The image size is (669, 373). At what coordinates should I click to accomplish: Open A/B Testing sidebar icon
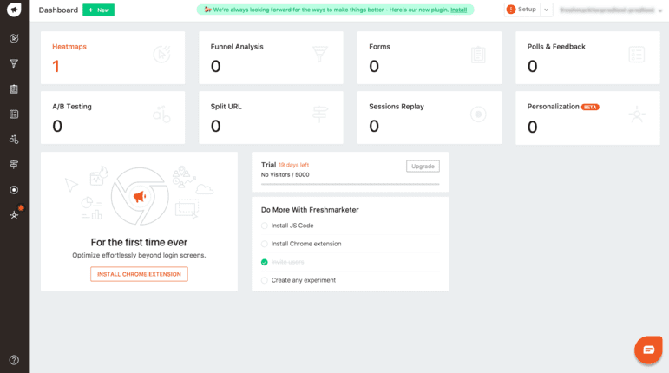coord(14,139)
